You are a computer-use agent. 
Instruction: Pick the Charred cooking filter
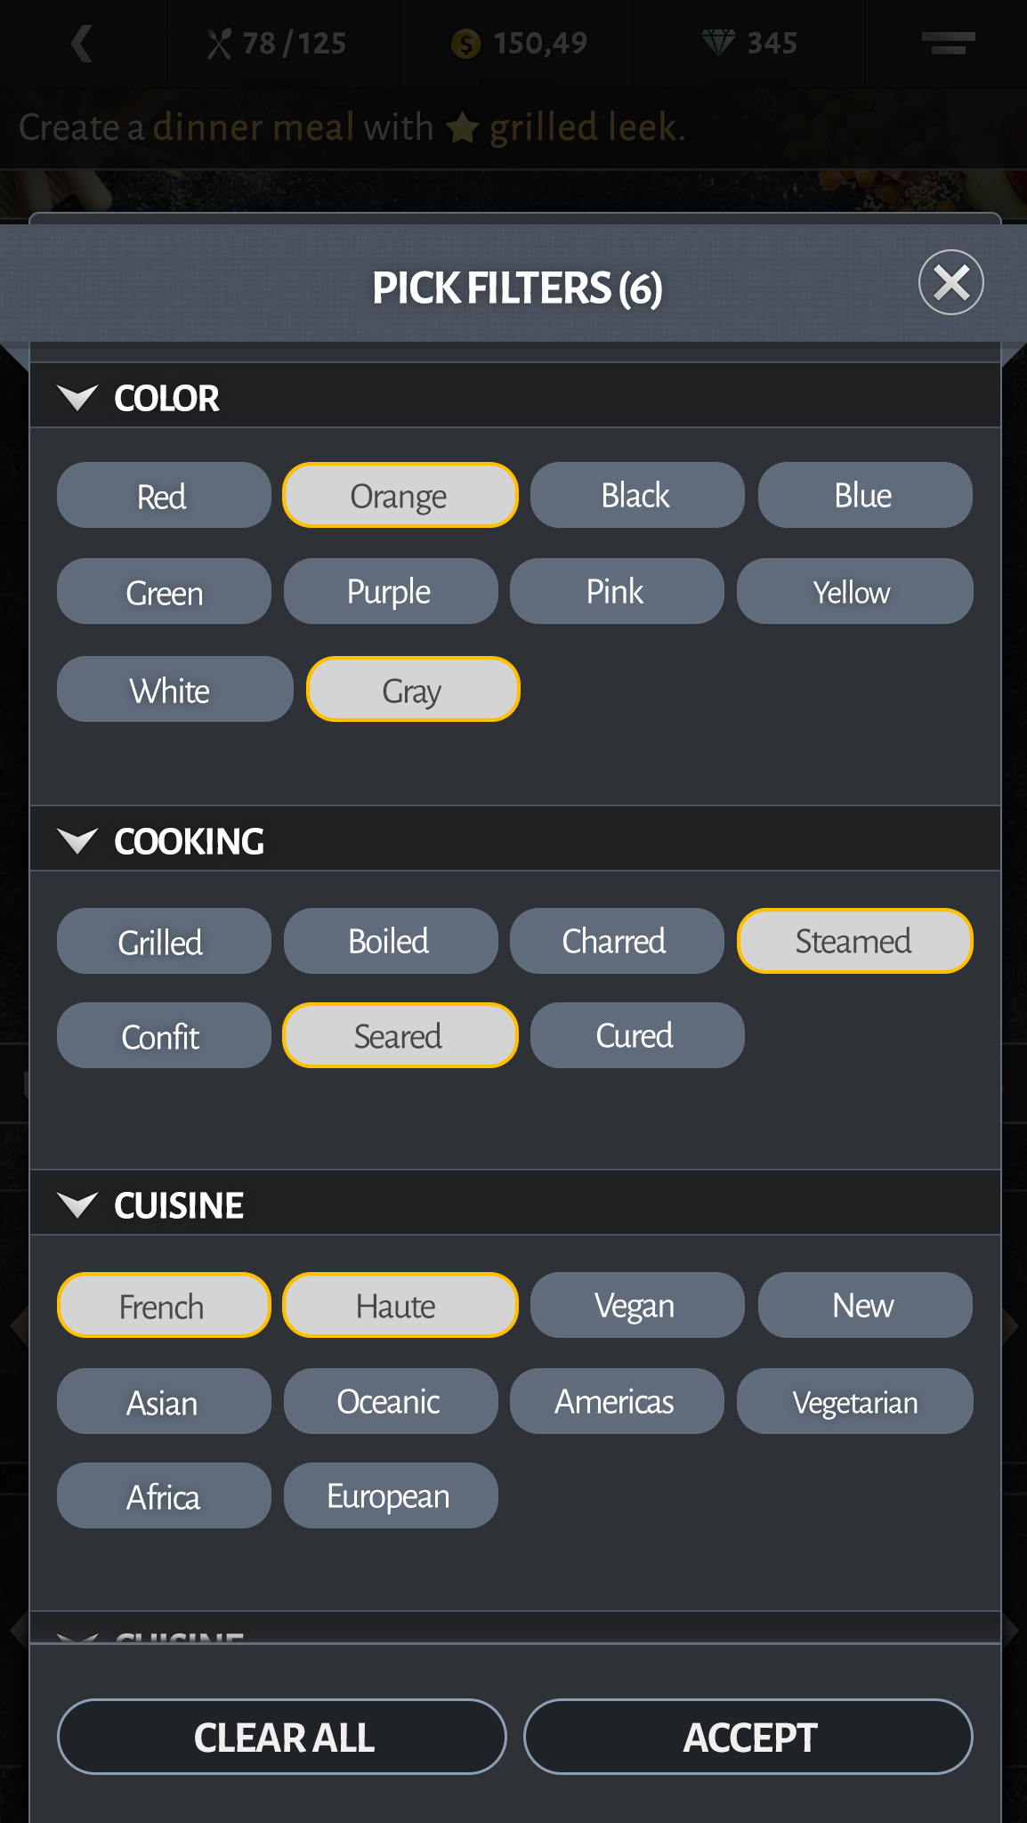point(616,942)
